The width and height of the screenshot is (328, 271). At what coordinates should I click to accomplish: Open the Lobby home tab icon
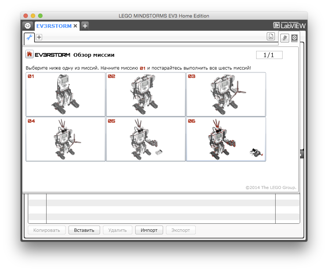click(27, 26)
